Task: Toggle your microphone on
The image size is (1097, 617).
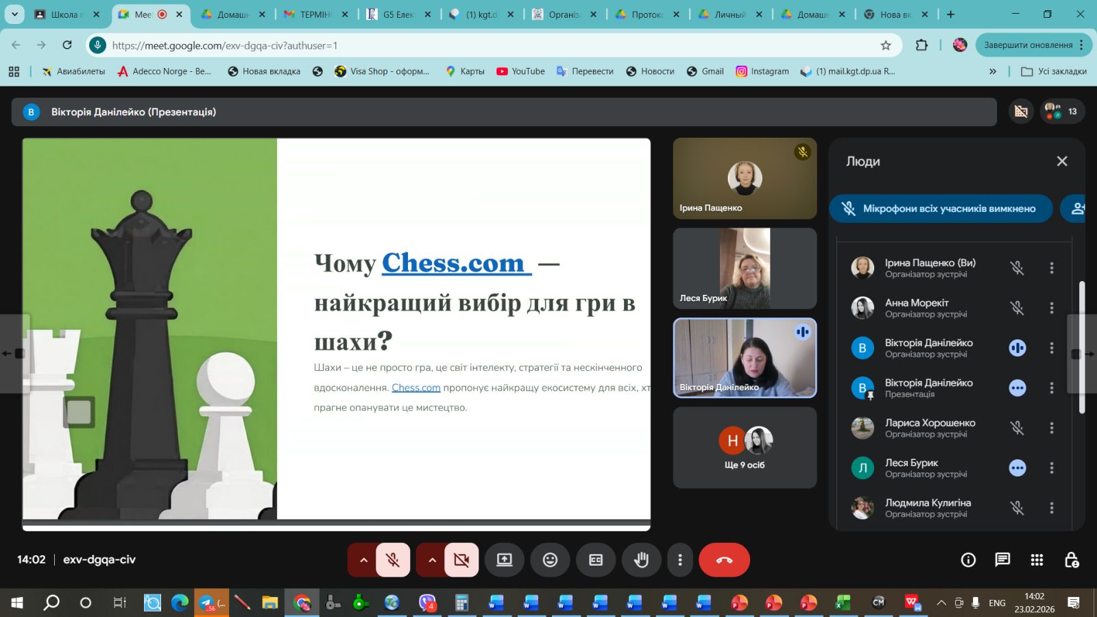Action: coord(393,560)
